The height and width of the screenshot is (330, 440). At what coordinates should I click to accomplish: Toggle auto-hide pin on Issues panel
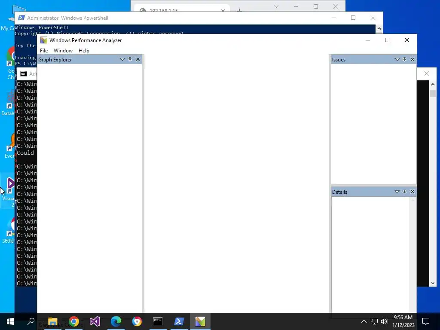click(404, 59)
